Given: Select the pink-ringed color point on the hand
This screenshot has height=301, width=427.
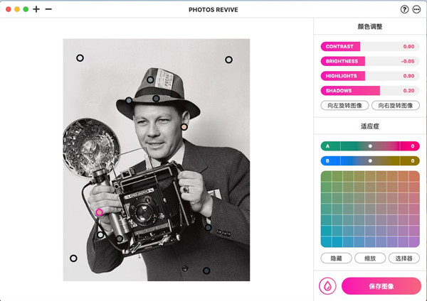Looking at the screenshot, I should [x=100, y=212].
